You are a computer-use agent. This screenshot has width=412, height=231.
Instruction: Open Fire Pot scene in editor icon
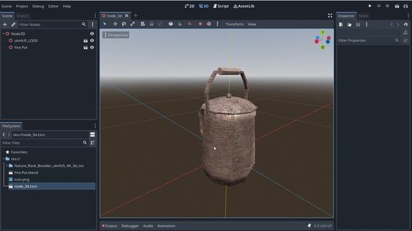(x=86, y=47)
